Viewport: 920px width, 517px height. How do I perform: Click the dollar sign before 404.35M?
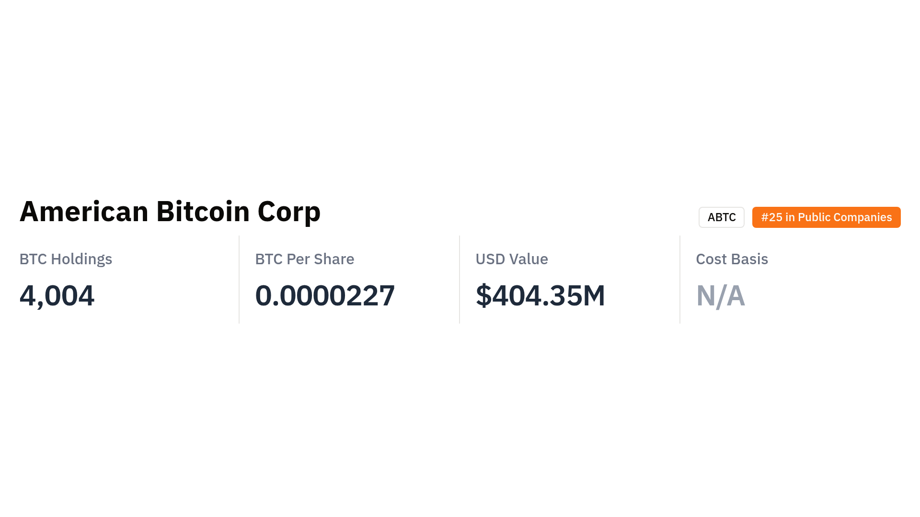pyautogui.click(x=483, y=295)
